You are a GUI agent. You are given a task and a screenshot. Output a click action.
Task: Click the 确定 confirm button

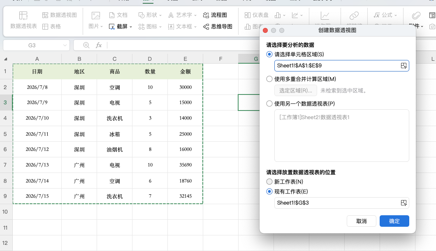point(394,221)
